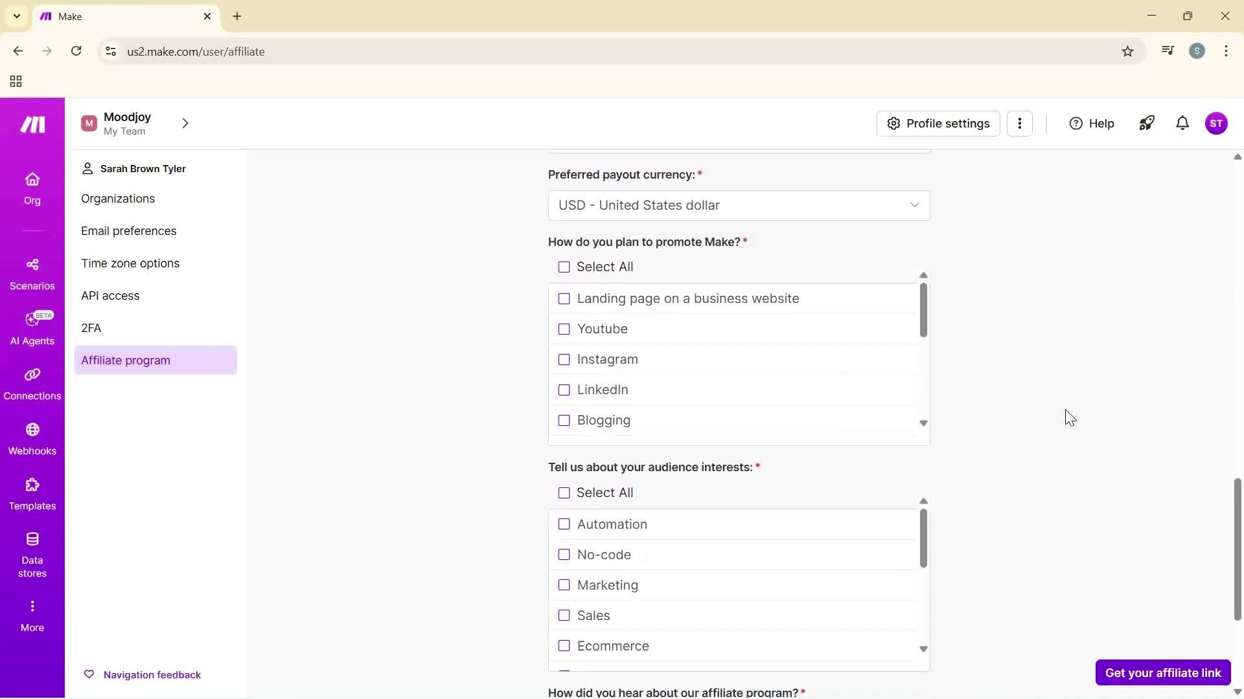Screen dimensions: 1244x699
Task: Open the Scenarios section in sidebar
Action: (32, 274)
